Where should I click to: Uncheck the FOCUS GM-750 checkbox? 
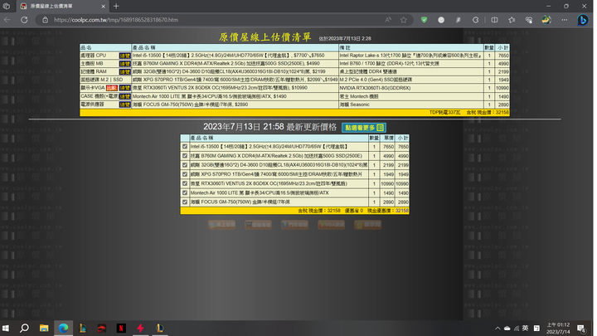click(x=185, y=202)
